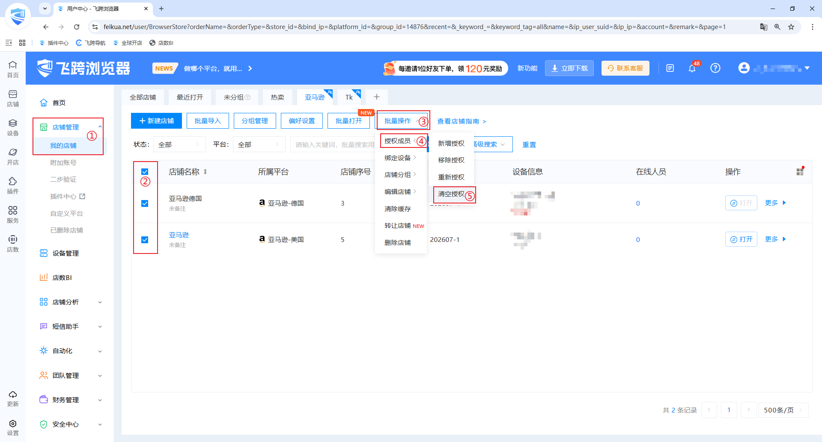The image size is (822, 442).
Task: Open the 500条/页 page size dropdown
Action: (x=783, y=410)
